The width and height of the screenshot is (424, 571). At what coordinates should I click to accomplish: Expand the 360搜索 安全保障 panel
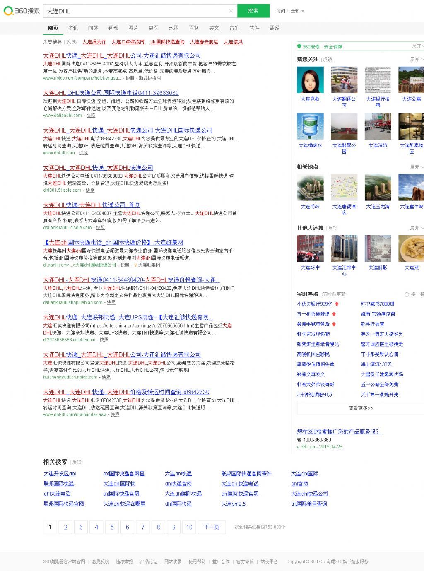point(417,46)
